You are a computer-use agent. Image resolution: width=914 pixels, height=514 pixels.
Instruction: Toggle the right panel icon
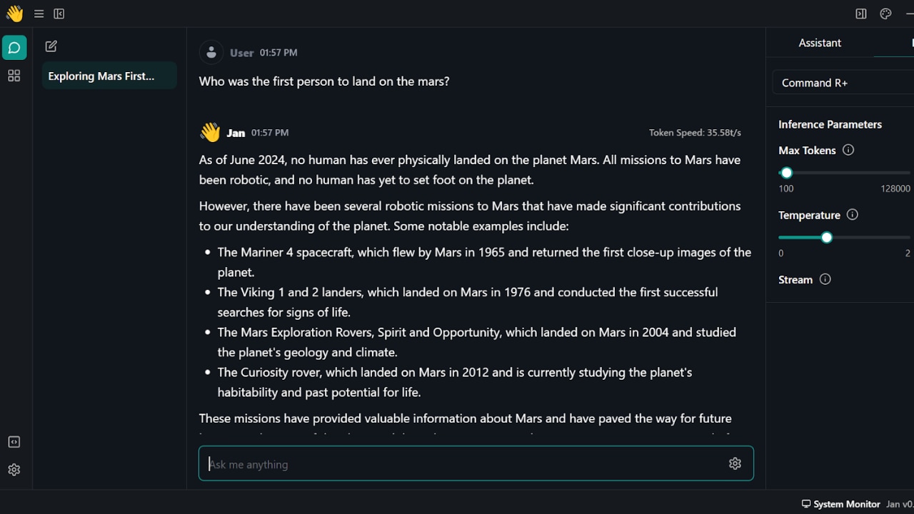861,14
